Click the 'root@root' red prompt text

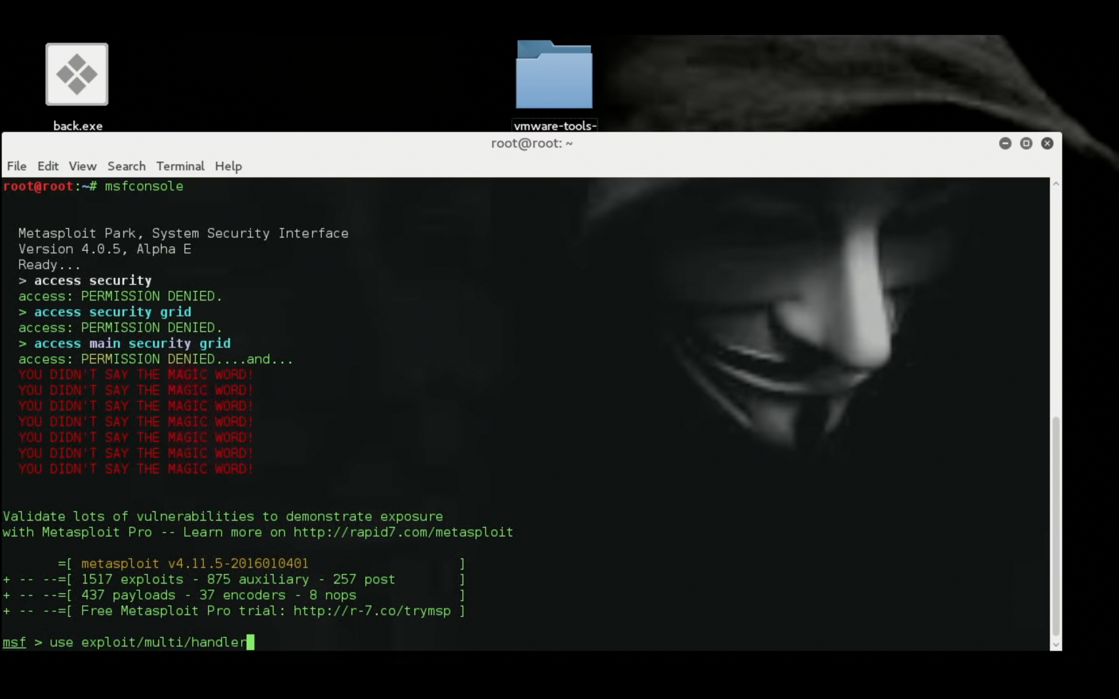click(x=38, y=186)
